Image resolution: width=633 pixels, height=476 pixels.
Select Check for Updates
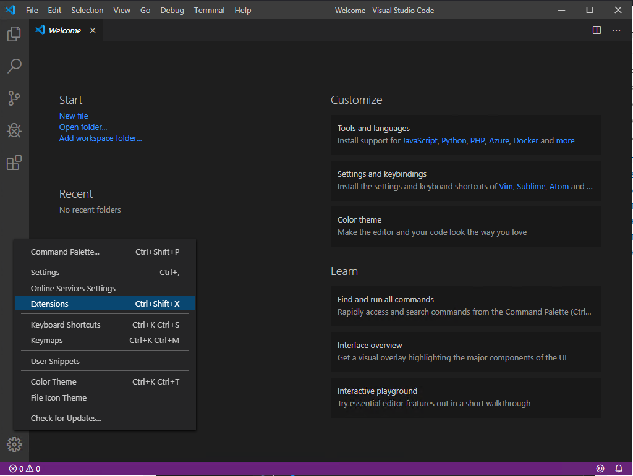coord(66,418)
